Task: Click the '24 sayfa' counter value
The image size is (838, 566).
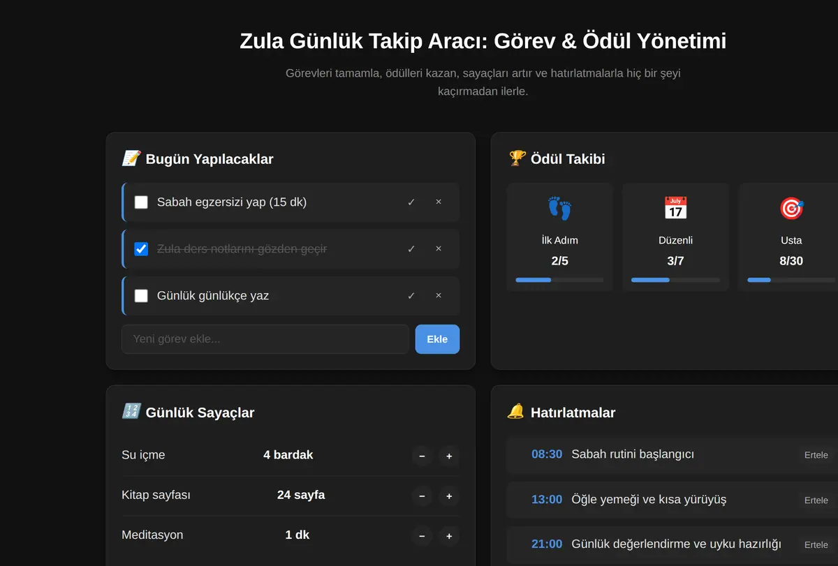Action: [301, 495]
